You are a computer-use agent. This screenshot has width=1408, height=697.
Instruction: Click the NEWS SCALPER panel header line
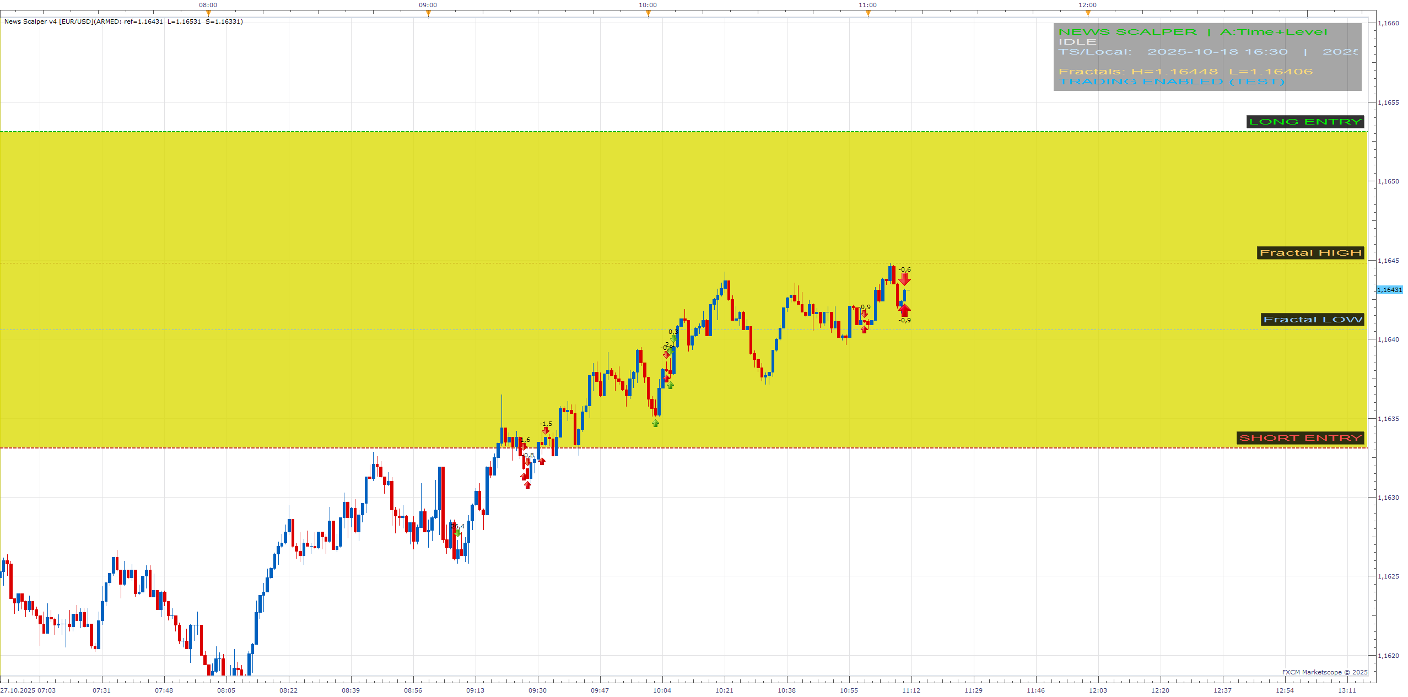pyautogui.click(x=1193, y=32)
